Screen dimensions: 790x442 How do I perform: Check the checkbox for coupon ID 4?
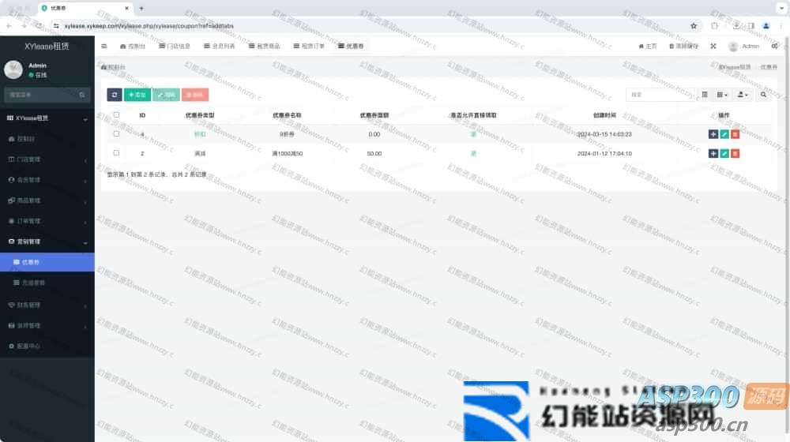pyautogui.click(x=116, y=134)
